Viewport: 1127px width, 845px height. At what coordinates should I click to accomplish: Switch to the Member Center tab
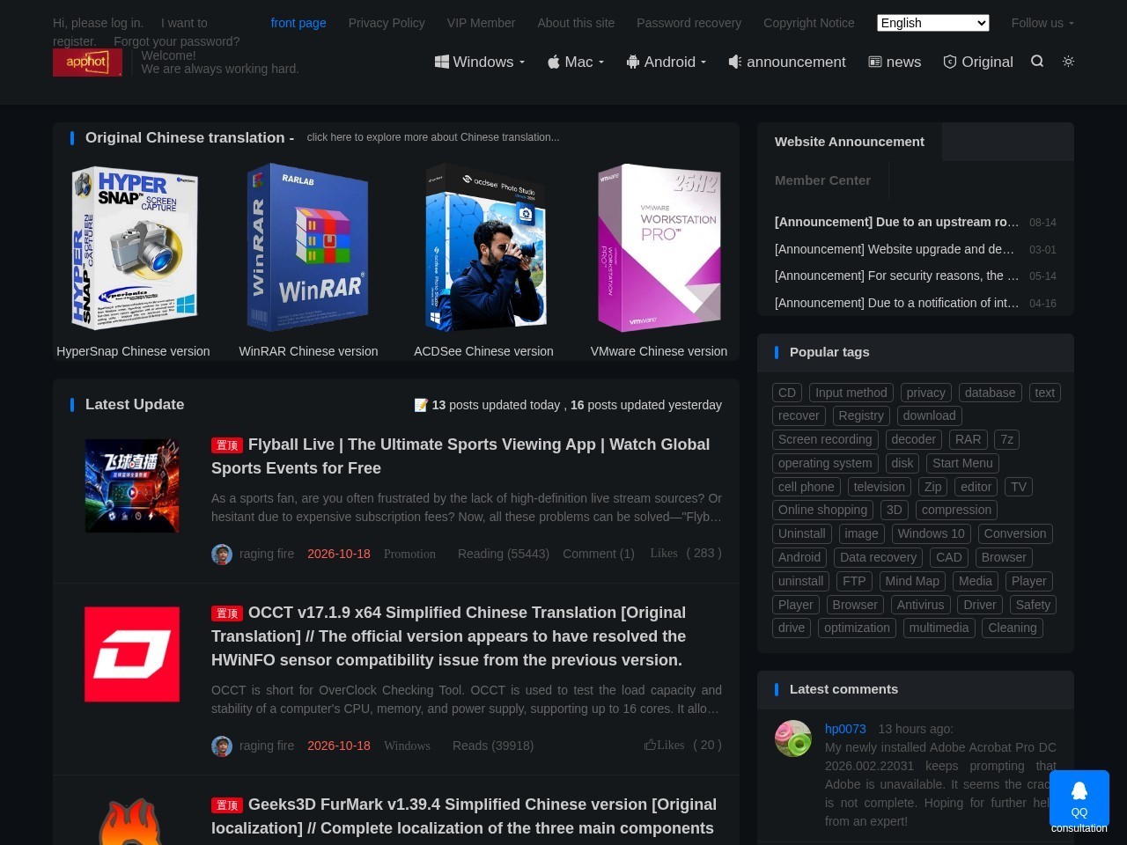[822, 180]
